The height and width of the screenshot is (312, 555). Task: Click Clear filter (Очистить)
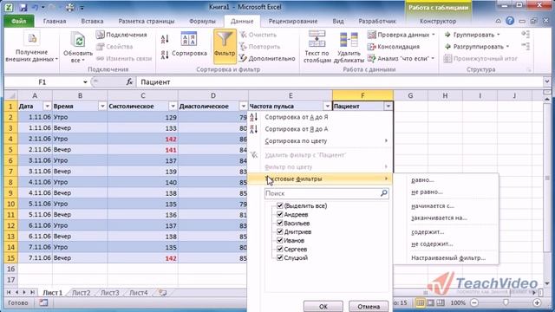(258, 35)
